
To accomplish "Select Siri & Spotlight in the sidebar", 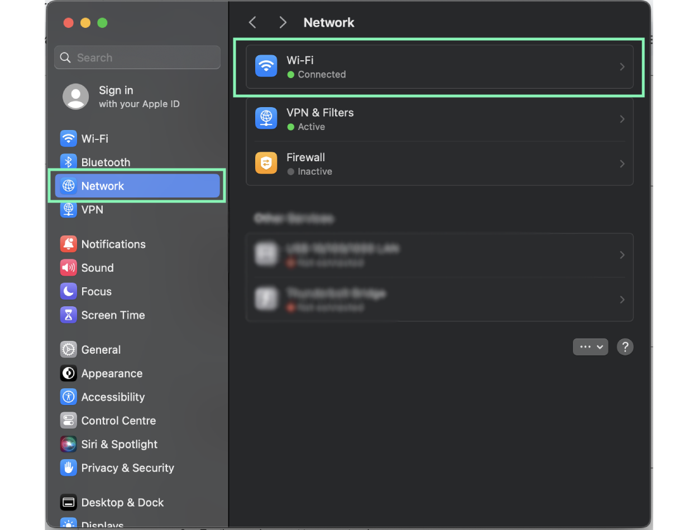I will click(x=137, y=445).
